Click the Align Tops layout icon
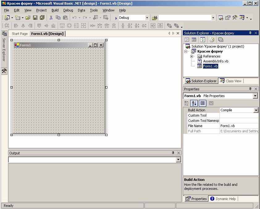 pos(39,26)
